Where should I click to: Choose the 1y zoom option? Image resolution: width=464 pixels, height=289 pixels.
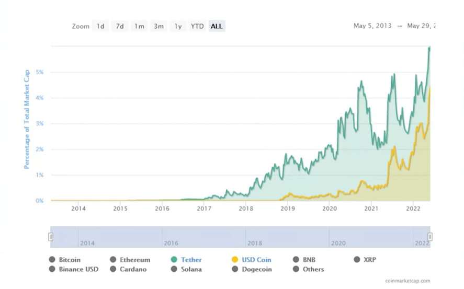click(178, 26)
